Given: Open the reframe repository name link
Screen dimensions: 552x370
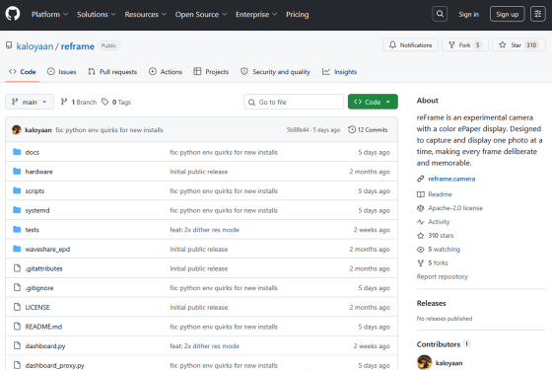Looking at the screenshot, I should [x=78, y=46].
